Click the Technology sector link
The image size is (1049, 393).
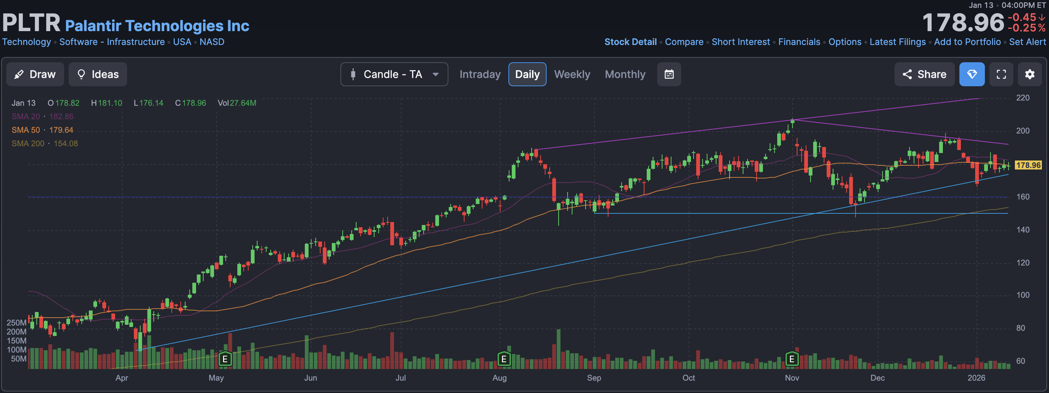pyautogui.click(x=27, y=42)
